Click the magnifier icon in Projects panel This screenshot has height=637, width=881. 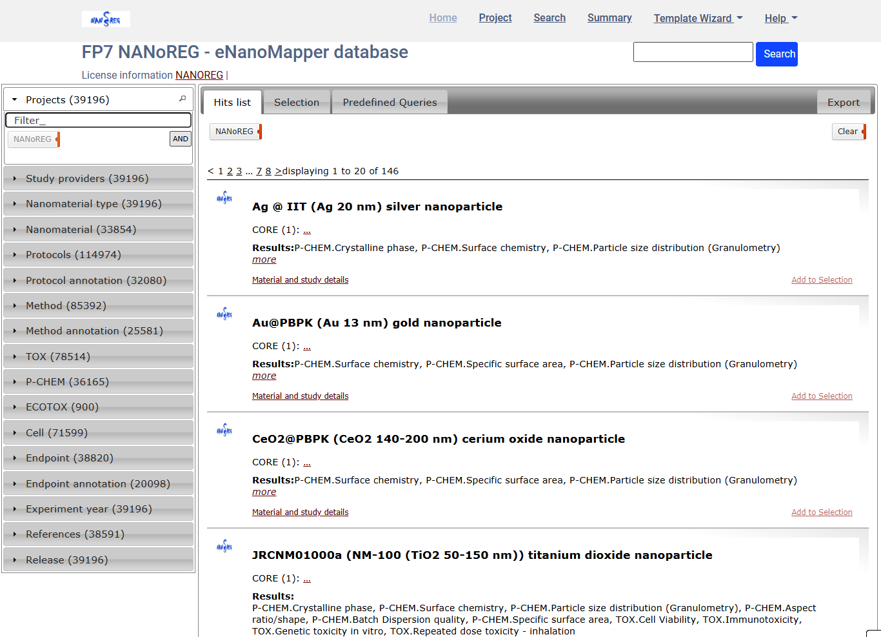[183, 99]
